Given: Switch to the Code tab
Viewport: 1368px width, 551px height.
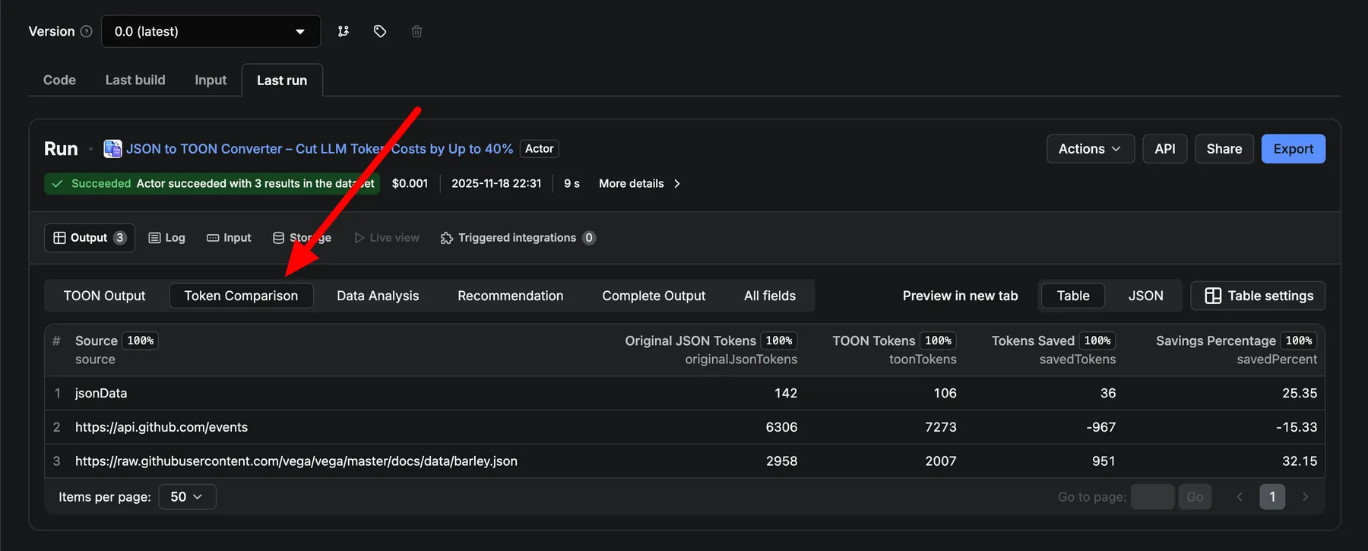Looking at the screenshot, I should pyautogui.click(x=59, y=80).
